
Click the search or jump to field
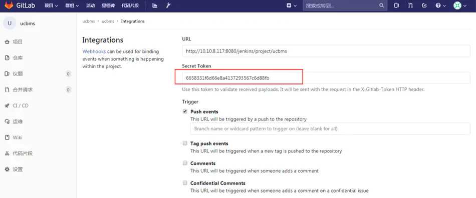pyautogui.click(x=345, y=5)
